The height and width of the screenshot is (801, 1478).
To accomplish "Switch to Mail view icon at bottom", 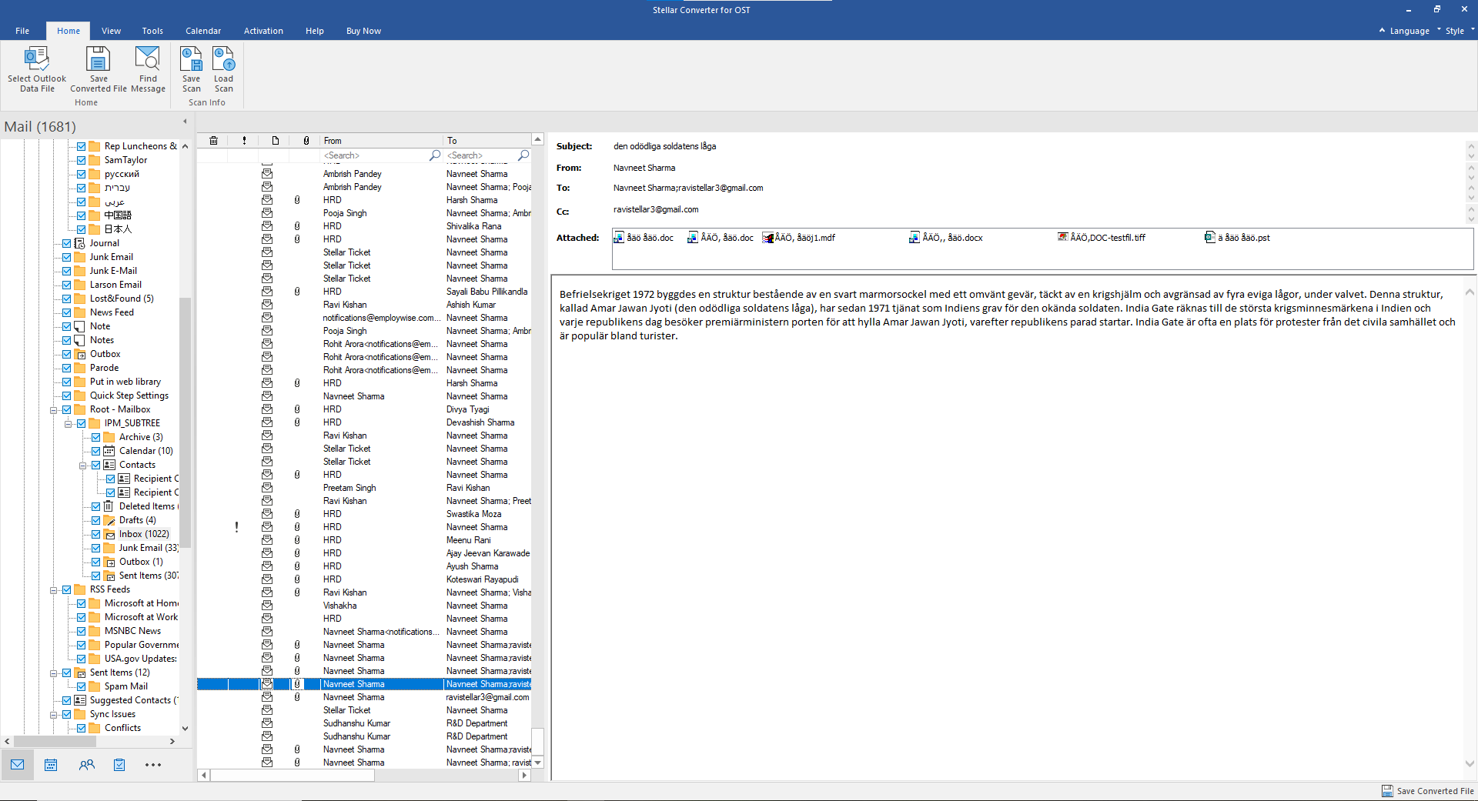I will tap(18, 765).
